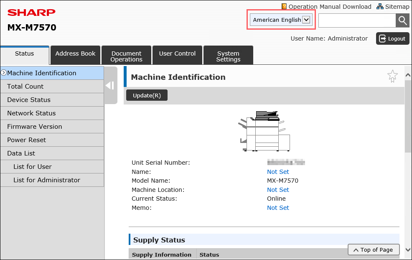Click the Sitemap link
The width and height of the screenshot is (412, 260).
pos(393,7)
